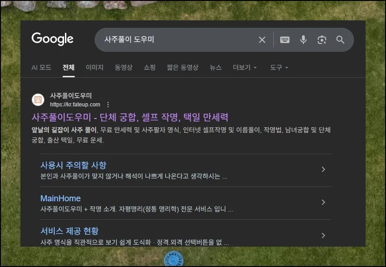The image size is (386, 267).
Task: Click in the search field containing 사주풀이 도우미
Action: click(176, 40)
